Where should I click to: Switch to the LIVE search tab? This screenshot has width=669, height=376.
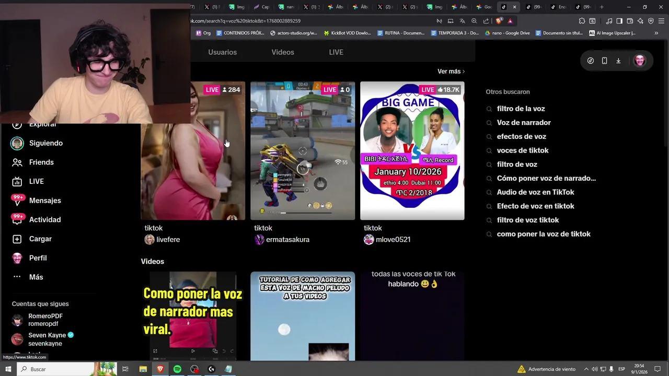click(x=336, y=52)
